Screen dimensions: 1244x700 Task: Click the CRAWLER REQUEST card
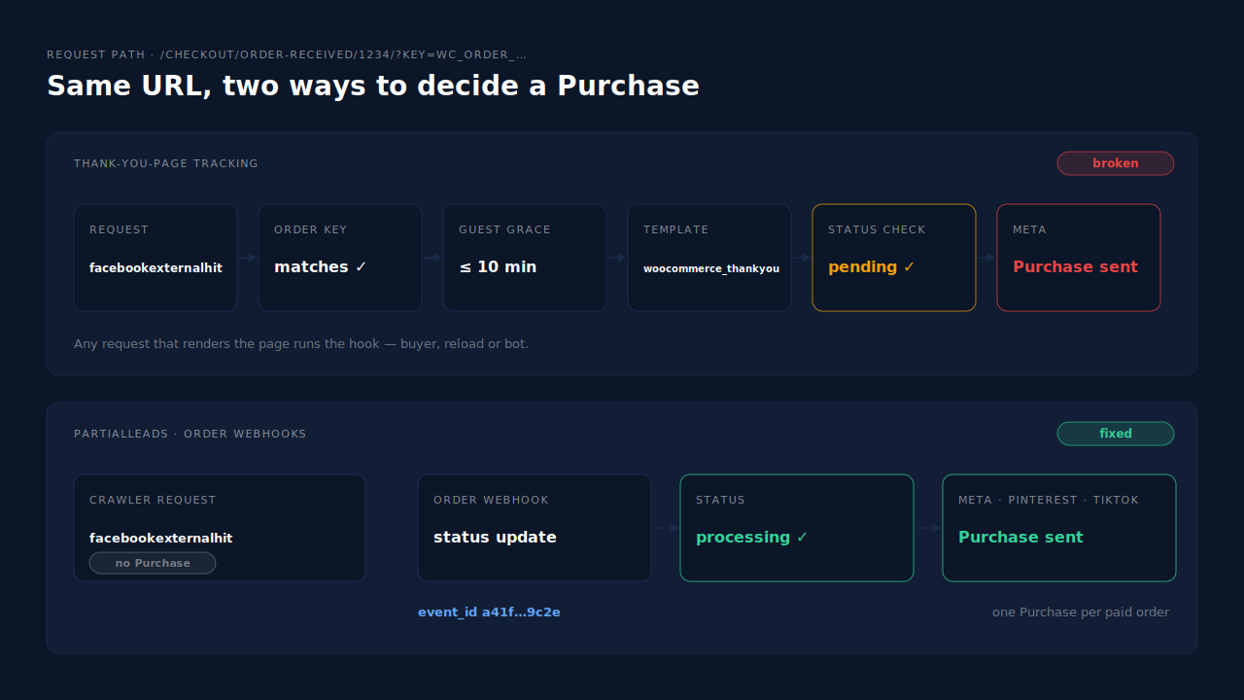(x=220, y=528)
